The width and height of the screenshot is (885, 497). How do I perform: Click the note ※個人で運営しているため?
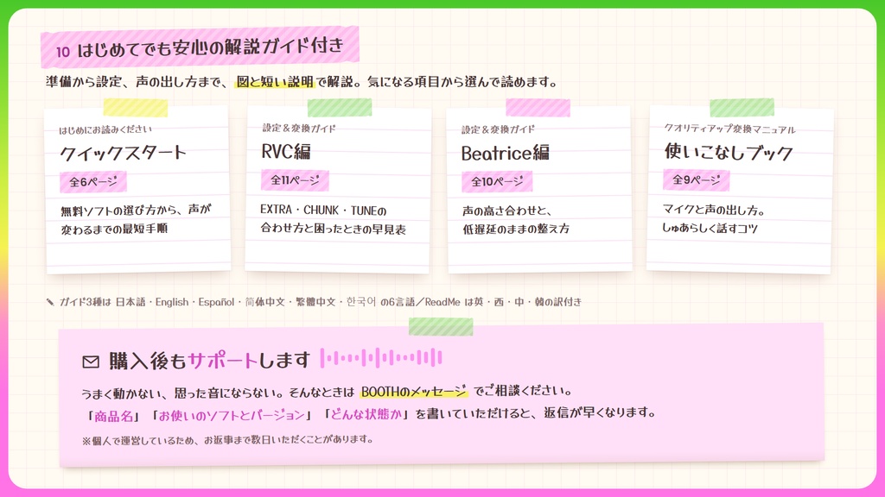[227, 439]
